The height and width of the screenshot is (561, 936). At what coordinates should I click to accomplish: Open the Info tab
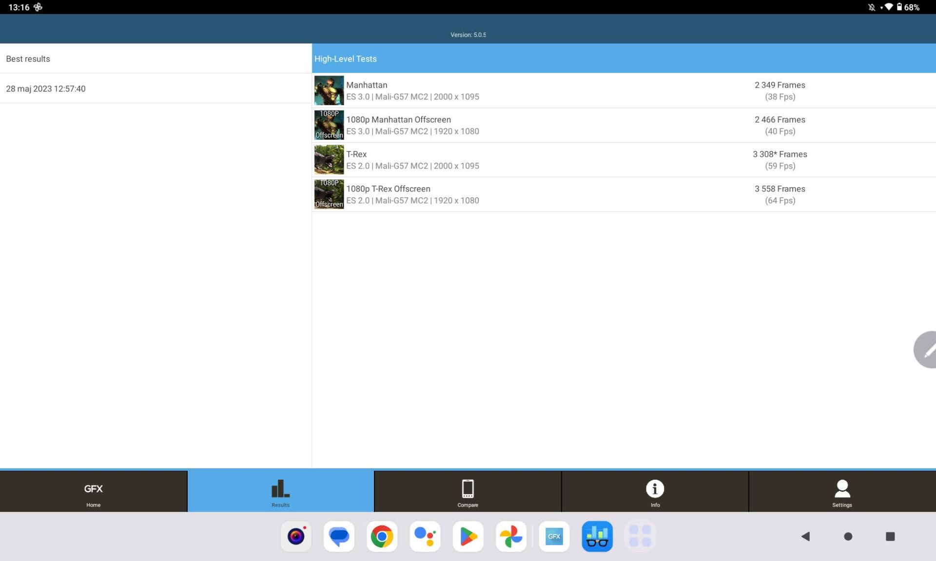(x=655, y=491)
